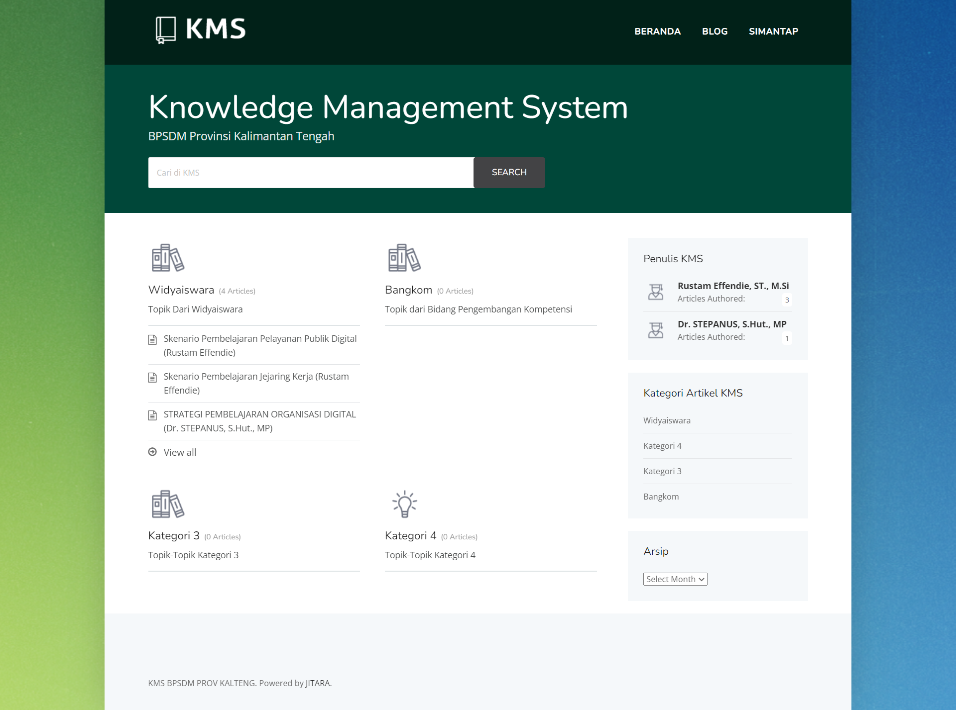Screen dimensions: 956x710
Task: Open the BERANDA menu item
Action: click(657, 31)
